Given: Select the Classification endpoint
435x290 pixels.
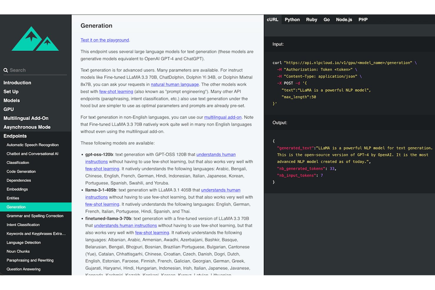Looking at the screenshot, I should click(18, 162).
